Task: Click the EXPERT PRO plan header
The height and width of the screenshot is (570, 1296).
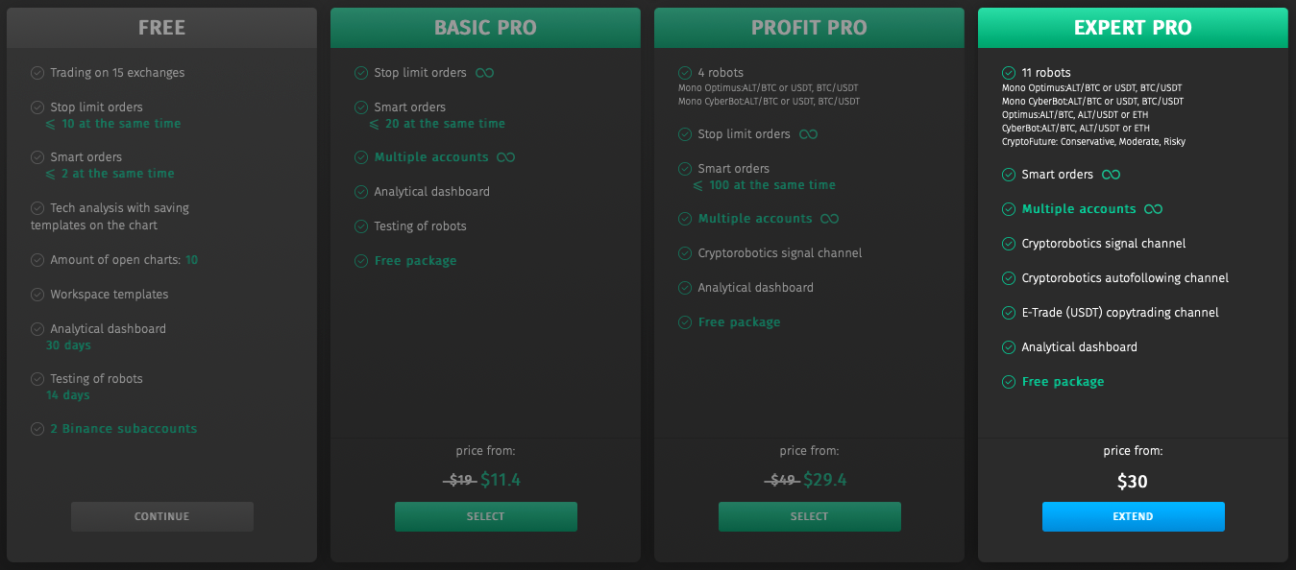Action: click(1134, 28)
